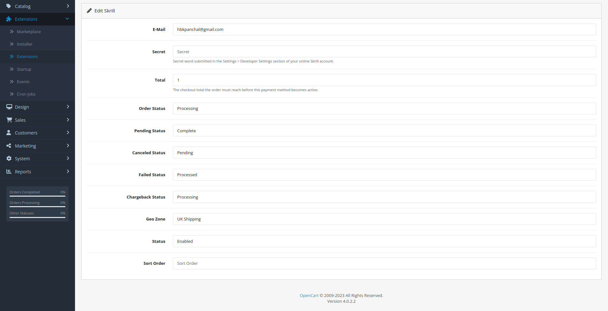Expand the Customers menu chevron
The height and width of the screenshot is (311, 608).
(x=68, y=133)
